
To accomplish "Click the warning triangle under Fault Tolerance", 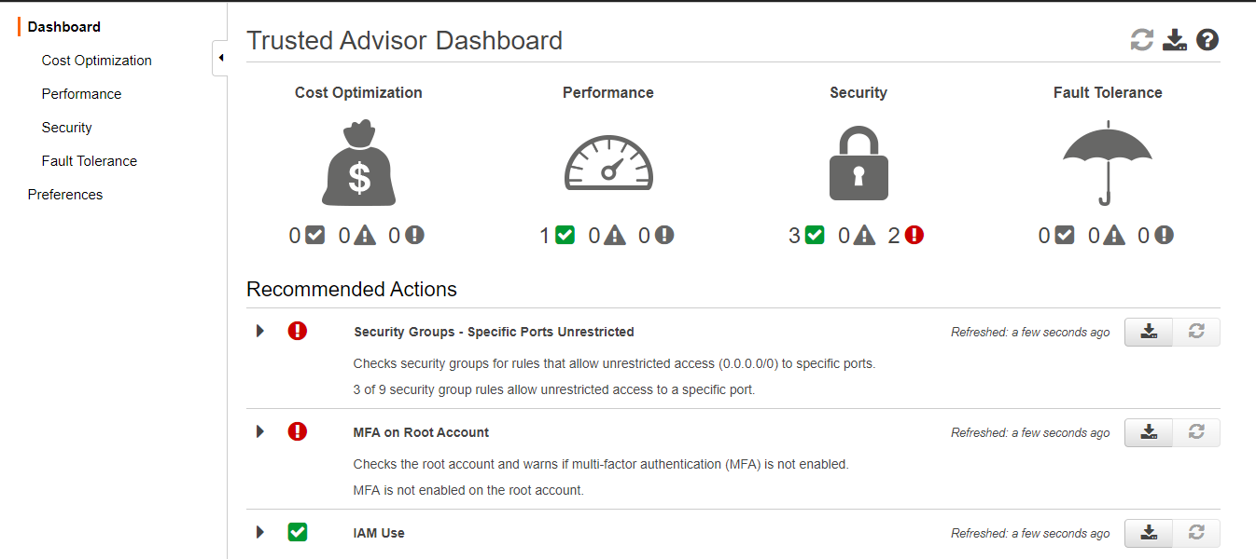I will pos(1114,235).
